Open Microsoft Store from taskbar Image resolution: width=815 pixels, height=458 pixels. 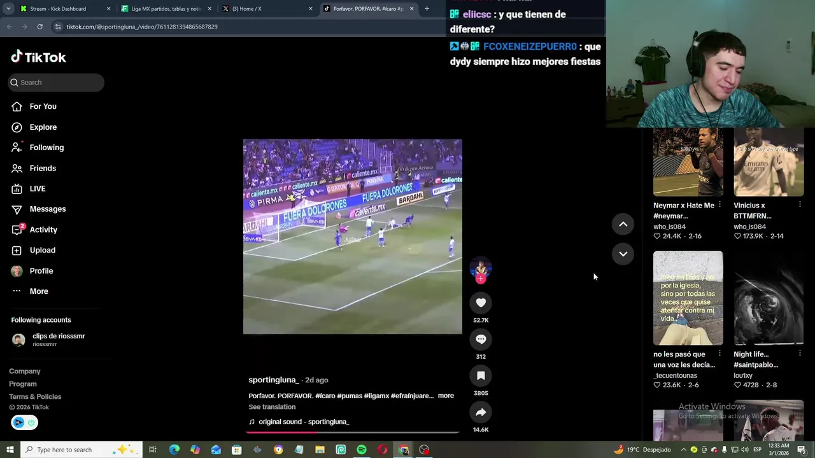(236, 450)
